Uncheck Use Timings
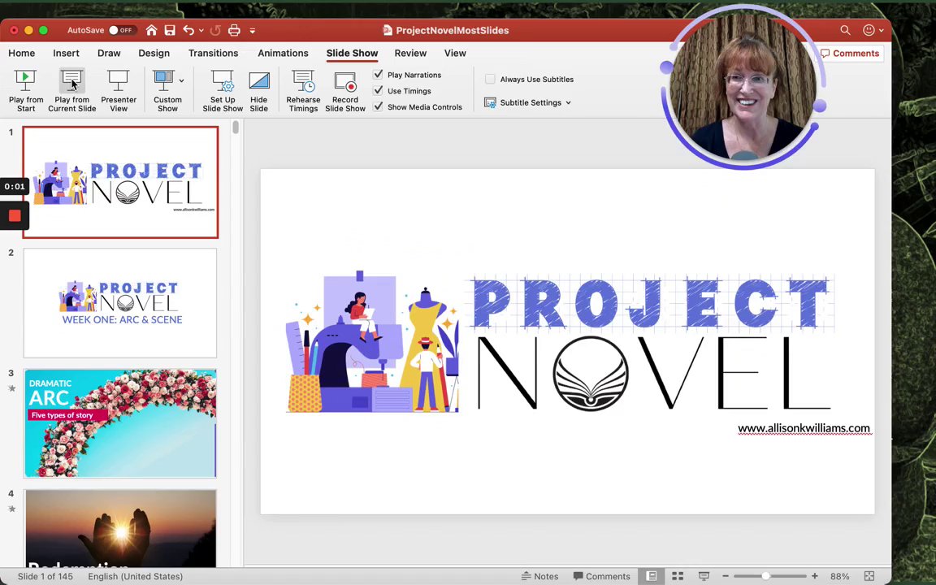 tap(378, 91)
